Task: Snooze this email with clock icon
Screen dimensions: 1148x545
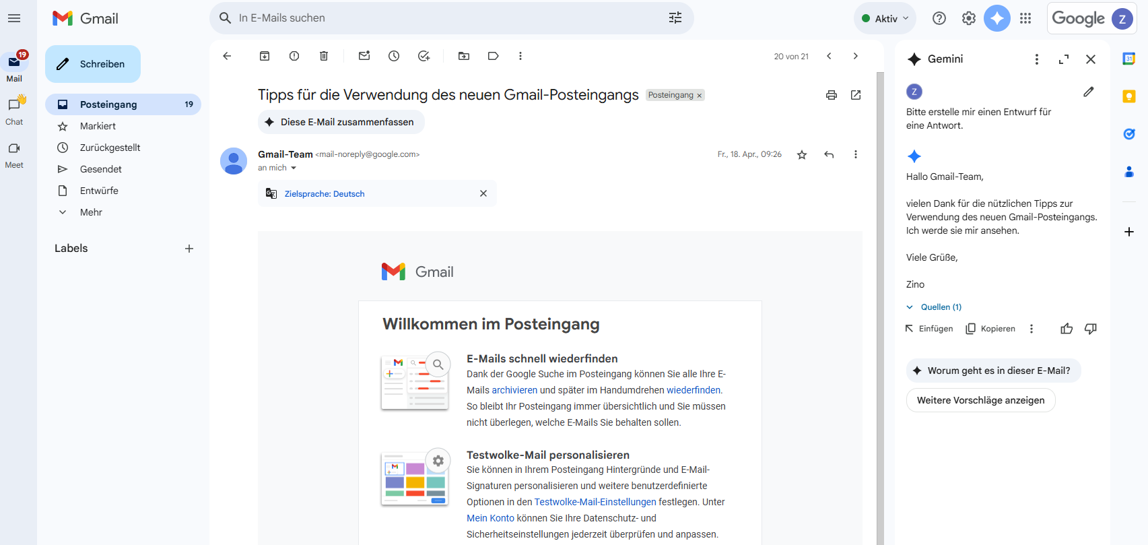Action: [394, 56]
